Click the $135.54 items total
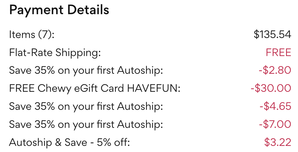This screenshot has width=298, height=152. click(272, 34)
